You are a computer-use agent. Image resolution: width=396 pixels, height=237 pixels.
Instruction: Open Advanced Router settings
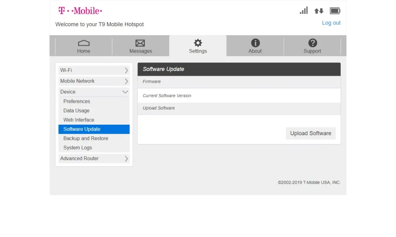94,159
